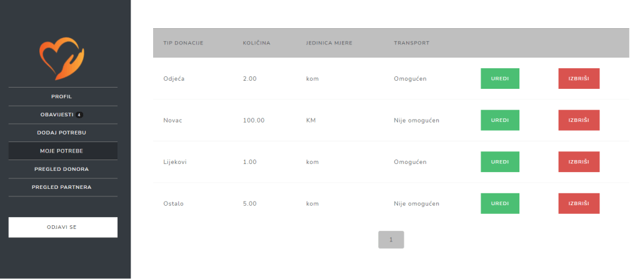This screenshot has width=640, height=279.
Task: Click the Količina column header
Action: coord(256,43)
